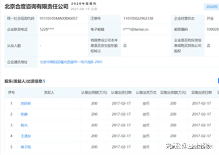Click registration number 110105022962338
Image resolution: width=219 pixels, height=155 pixels.
pos(138,18)
